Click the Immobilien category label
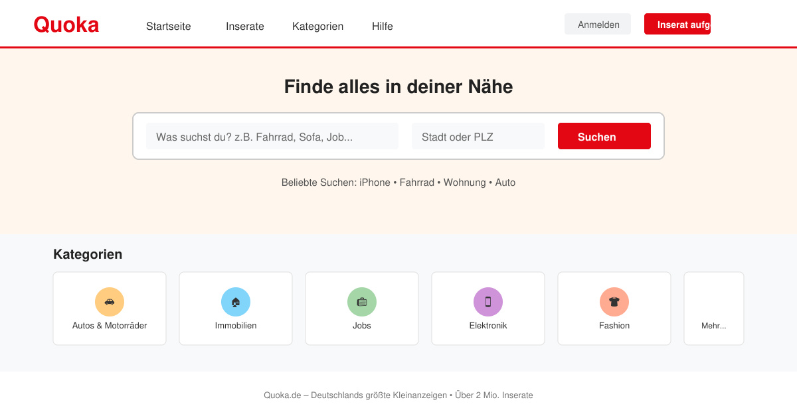 pos(236,326)
